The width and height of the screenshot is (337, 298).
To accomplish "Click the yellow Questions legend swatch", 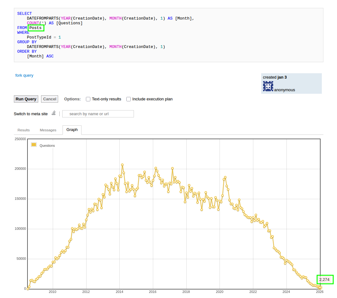I will tap(34, 145).
